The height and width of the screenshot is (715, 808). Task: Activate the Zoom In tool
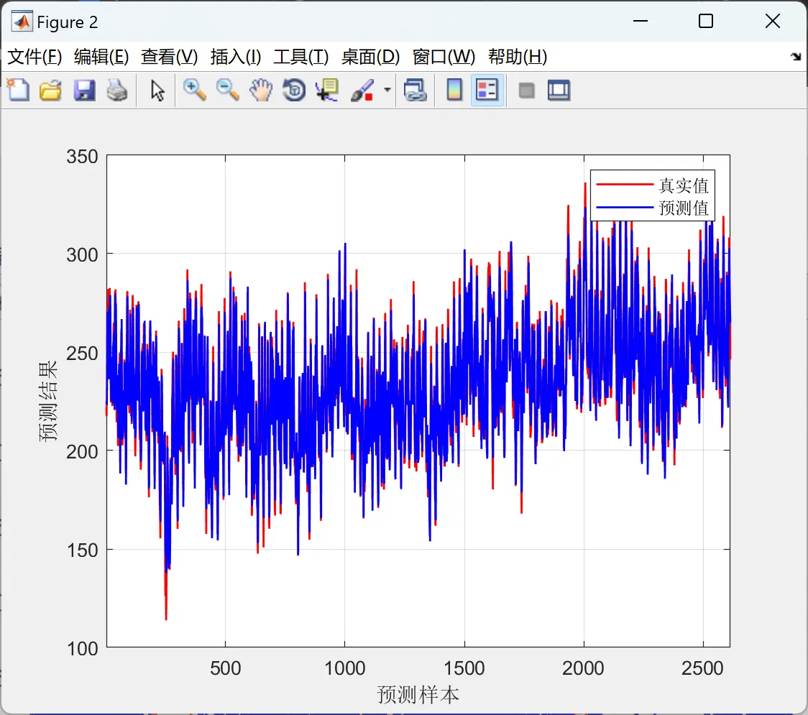pyautogui.click(x=194, y=90)
